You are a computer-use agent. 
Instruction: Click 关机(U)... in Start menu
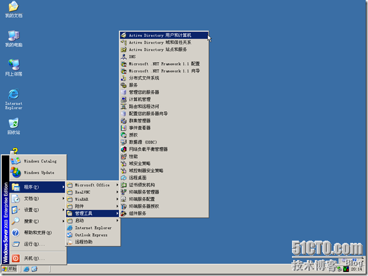click(37, 258)
